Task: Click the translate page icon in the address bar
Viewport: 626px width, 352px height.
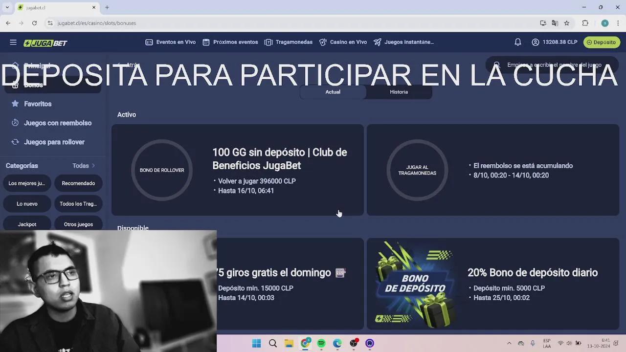Action: (x=555, y=23)
